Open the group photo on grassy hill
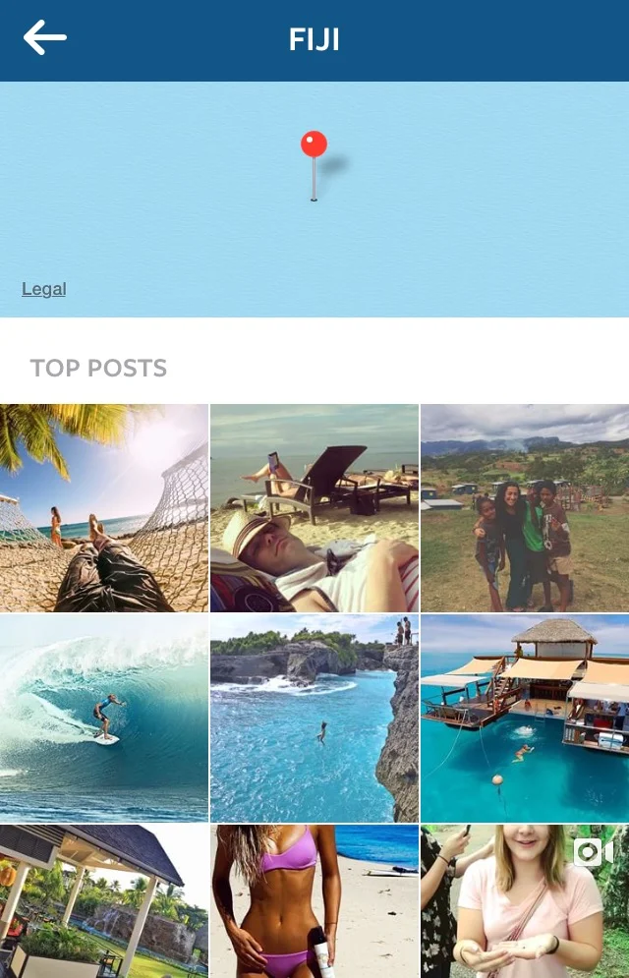Screen dimensions: 629x978 525,508
